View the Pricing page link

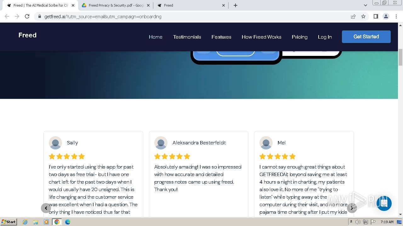click(299, 37)
